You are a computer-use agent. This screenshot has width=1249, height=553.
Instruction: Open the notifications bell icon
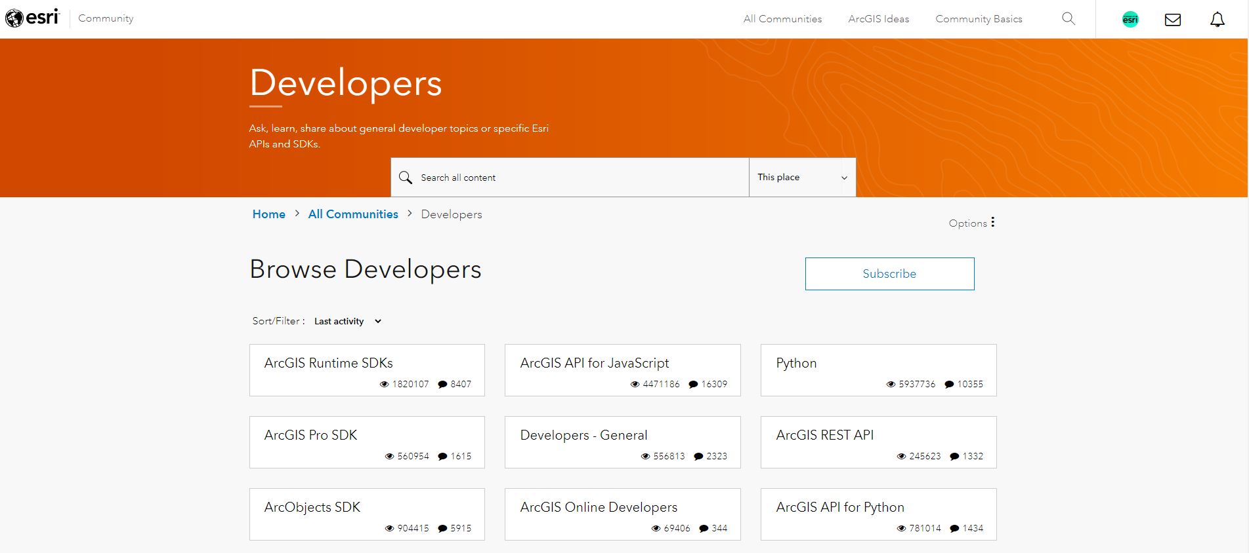point(1217,19)
